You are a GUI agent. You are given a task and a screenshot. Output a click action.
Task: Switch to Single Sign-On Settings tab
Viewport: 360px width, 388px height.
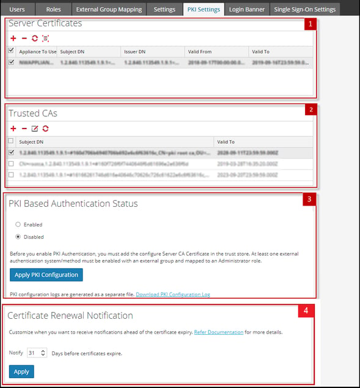point(304,9)
